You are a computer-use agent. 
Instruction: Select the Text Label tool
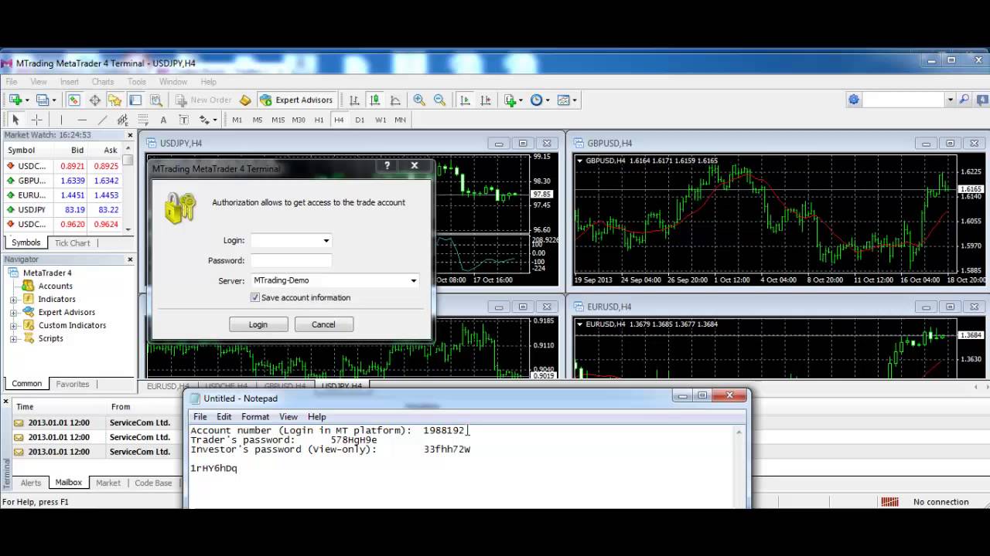tap(183, 120)
